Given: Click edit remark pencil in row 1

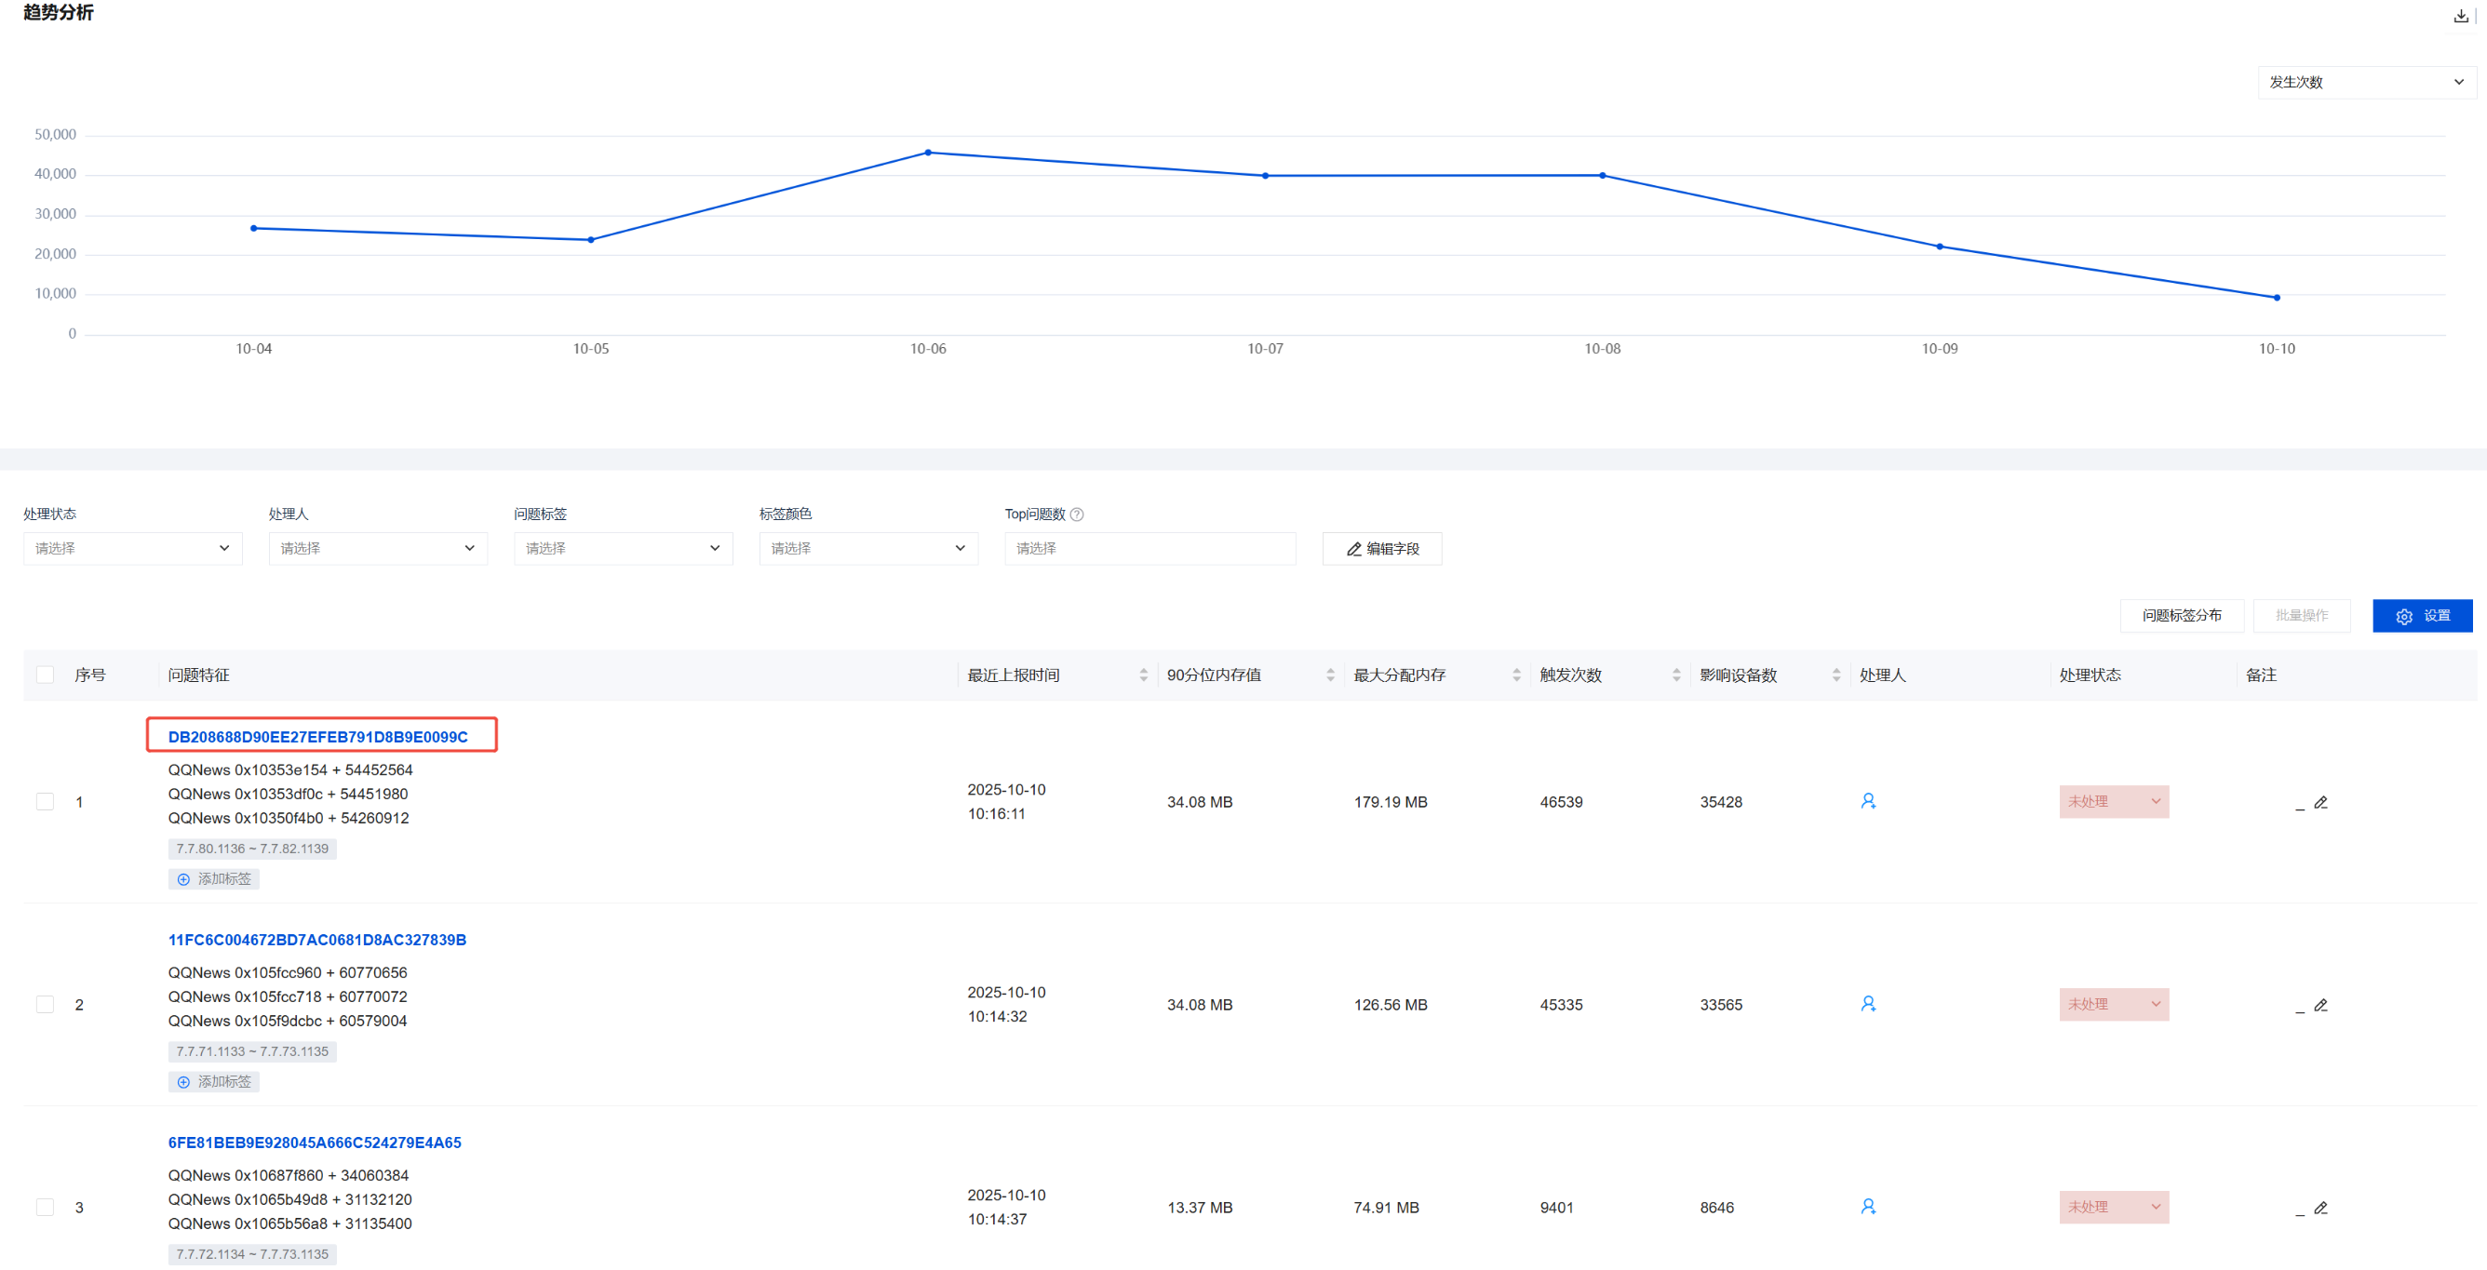Looking at the screenshot, I should 2321,802.
